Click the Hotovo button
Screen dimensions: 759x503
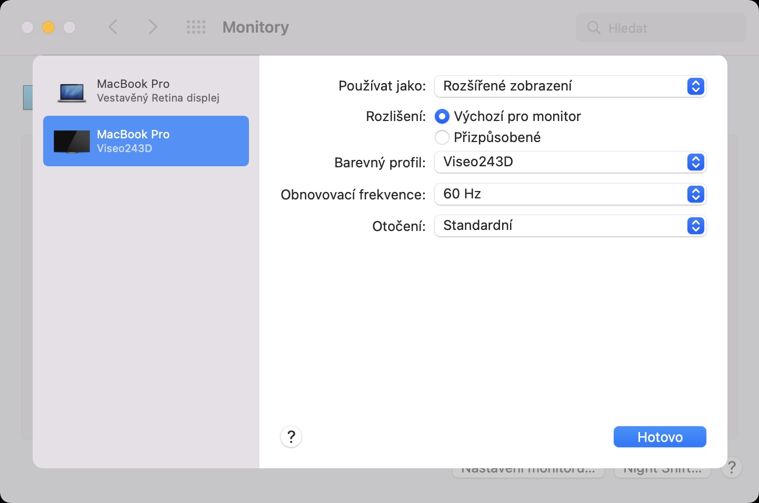[x=660, y=437]
